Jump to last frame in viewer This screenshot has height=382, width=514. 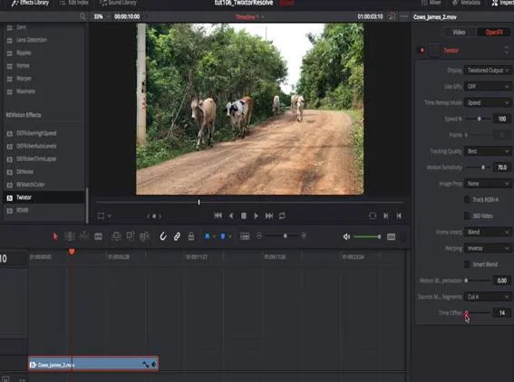(x=269, y=215)
